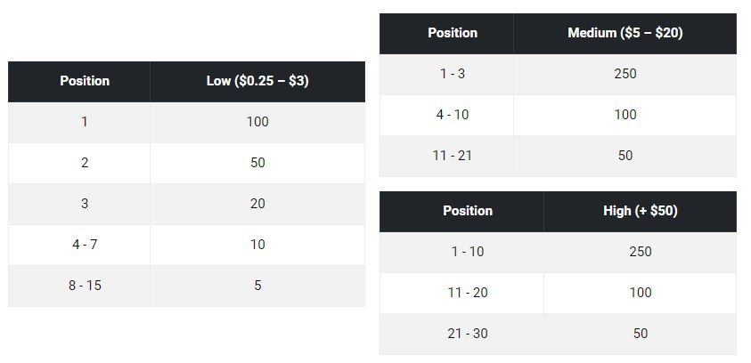Select the "4 - 7" position cell
This screenshot has height=363, width=751.
[85, 245]
